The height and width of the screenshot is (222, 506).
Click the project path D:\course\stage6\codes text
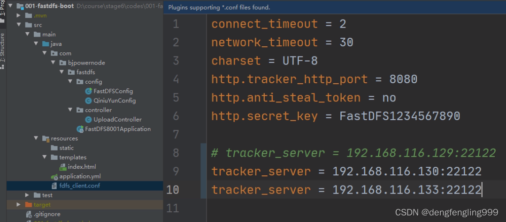tap(120, 6)
